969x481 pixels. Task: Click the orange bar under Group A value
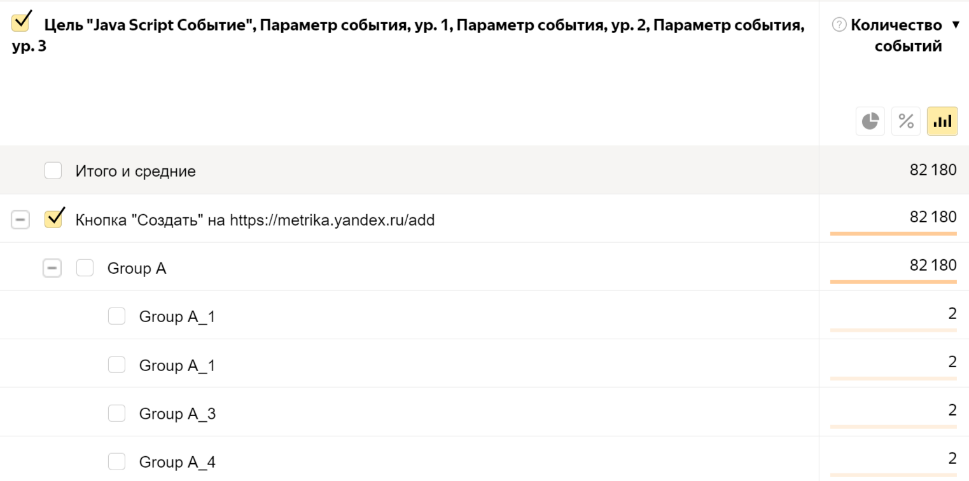(x=893, y=281)
